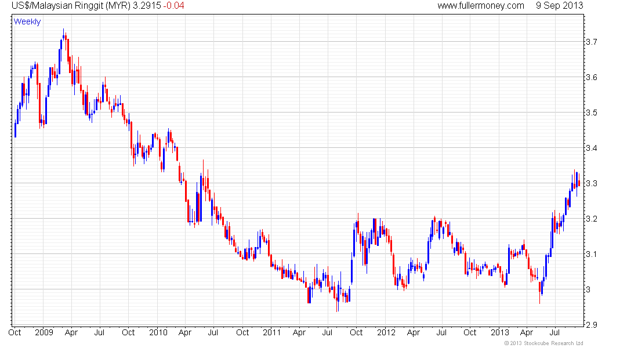Click the current price value 3.2915
The width and height of the screenshot is (638, 348).
click(147, 6)
